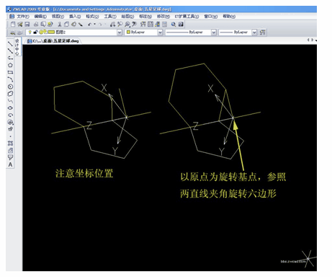Viewport: 332px width, 277px height.
Task: Click the Pan realtime icon
Action: coord(112,24)
